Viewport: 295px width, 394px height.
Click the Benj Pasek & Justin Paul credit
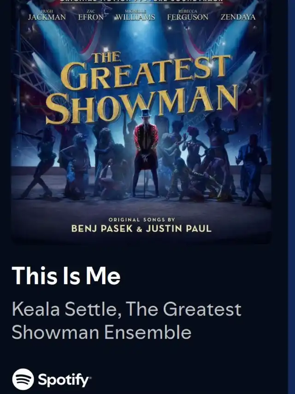(x=142, y=229)
